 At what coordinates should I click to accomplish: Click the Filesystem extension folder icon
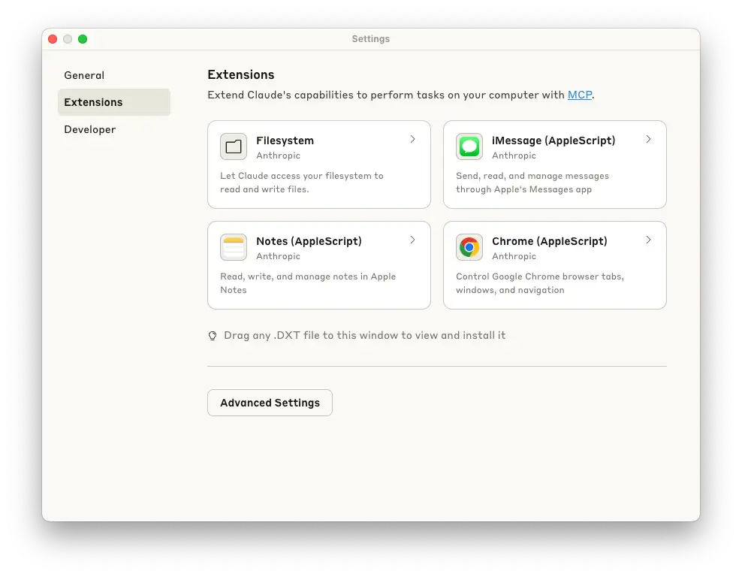click(233, 147)
